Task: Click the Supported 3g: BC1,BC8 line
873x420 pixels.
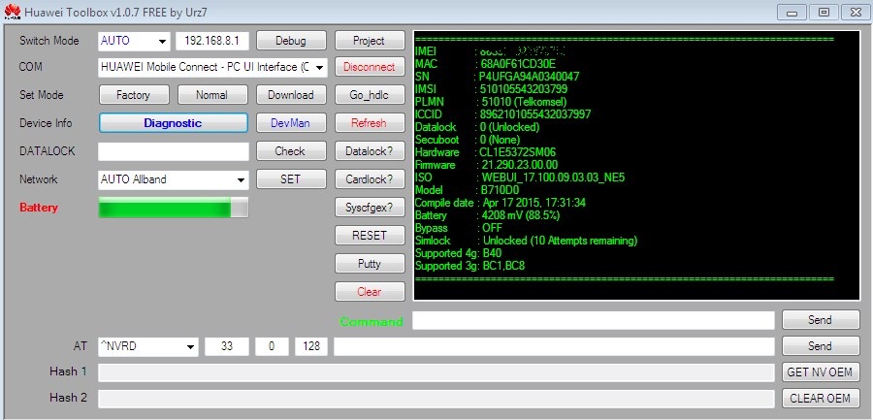Action: click(x=469, y=267)
